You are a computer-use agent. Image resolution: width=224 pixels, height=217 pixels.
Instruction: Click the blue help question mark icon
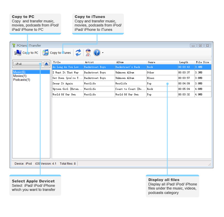pos(97,53)
